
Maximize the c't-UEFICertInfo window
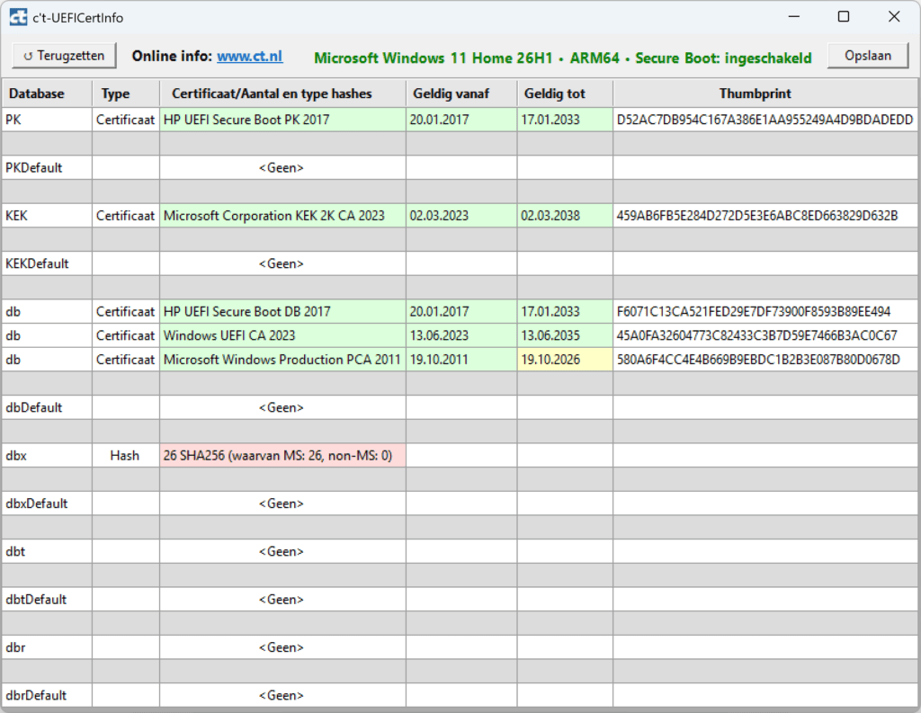[844, 17]
